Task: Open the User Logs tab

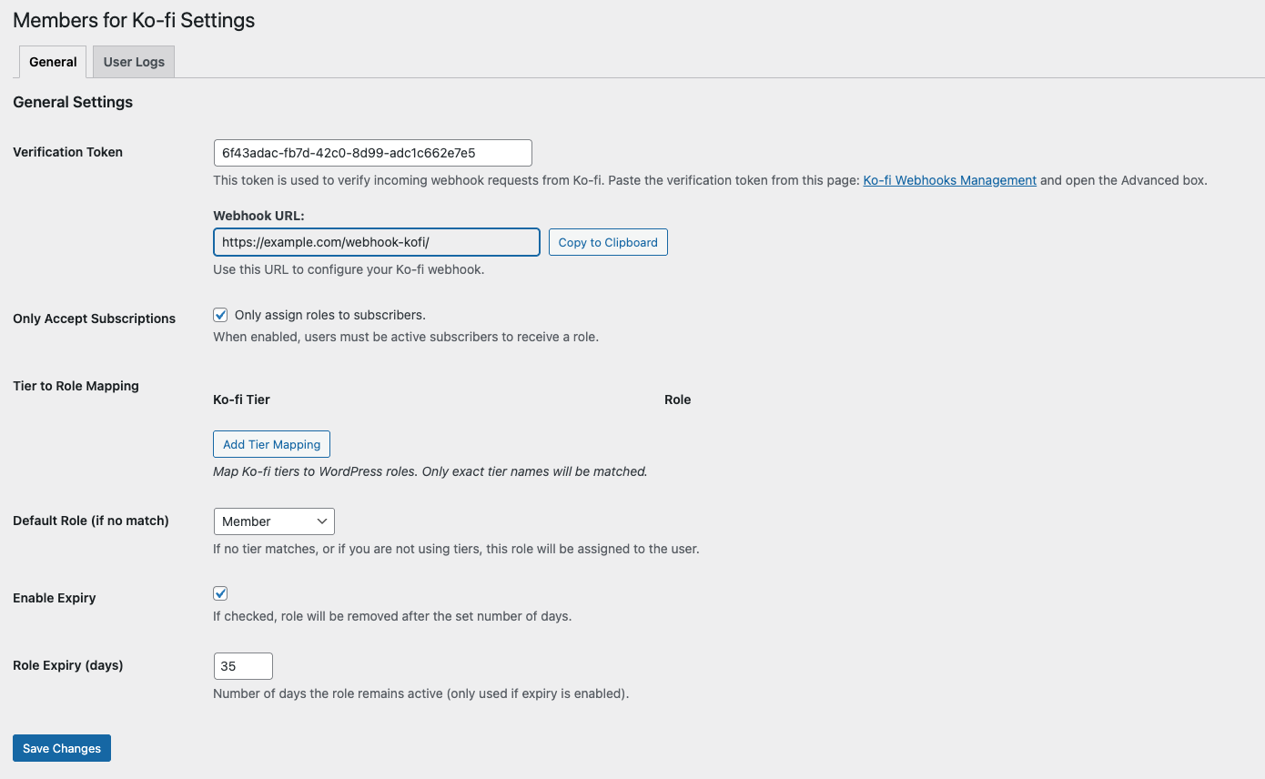Action: click(x=134, y=62)
